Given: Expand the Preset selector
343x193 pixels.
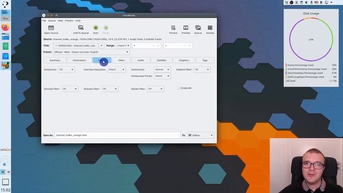Looking at the screenshot, I should pos(92,52).
